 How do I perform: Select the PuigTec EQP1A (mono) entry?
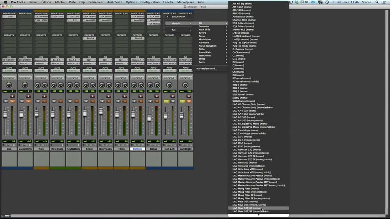258,43
